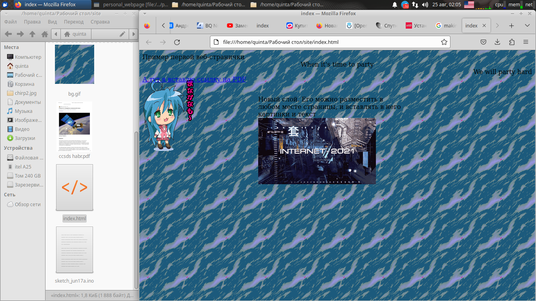
Task: Click the Save to Pocket icon
Action: pos(484,42)
